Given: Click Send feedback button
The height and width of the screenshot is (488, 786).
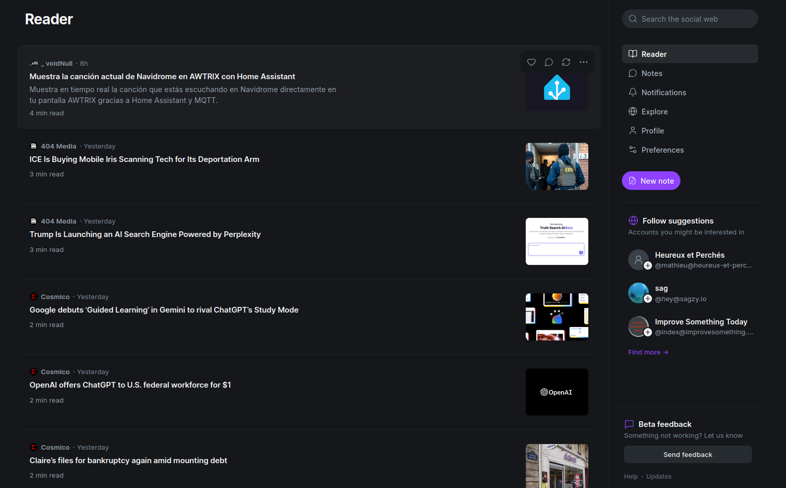Looking at the screenshot, I should 688,454.
